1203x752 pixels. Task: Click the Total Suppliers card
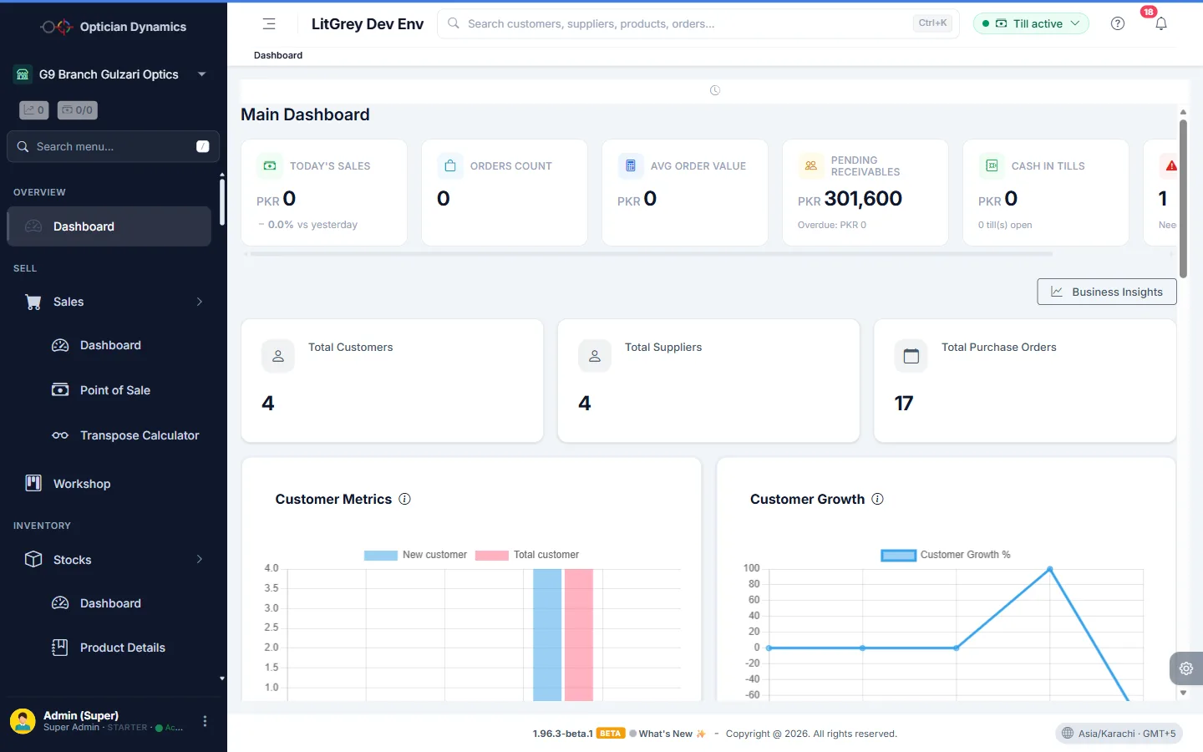click(708, 381)
